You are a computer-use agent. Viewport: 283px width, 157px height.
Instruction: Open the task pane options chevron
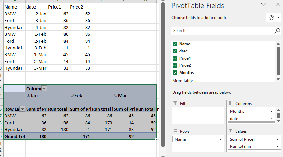tap(264, 5)
